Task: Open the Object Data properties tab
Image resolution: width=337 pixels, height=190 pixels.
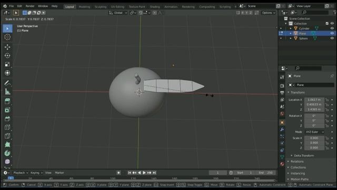Action: pos(282,157)
